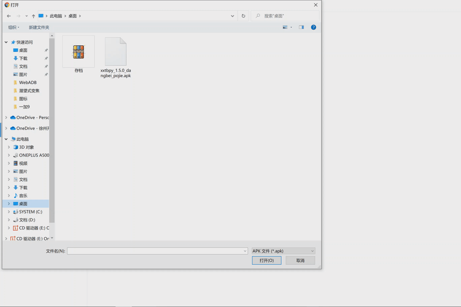The image size is (461, 307).
Task: Click the 文件名 input field
Action: pyautogui.click(x=155, y=251)
